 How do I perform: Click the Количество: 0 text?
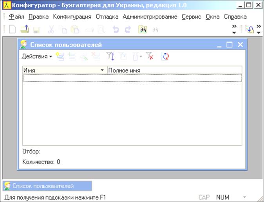coord(41,162)
